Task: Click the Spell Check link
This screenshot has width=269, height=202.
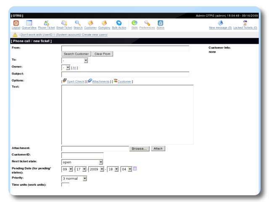Action: point(76,81)
